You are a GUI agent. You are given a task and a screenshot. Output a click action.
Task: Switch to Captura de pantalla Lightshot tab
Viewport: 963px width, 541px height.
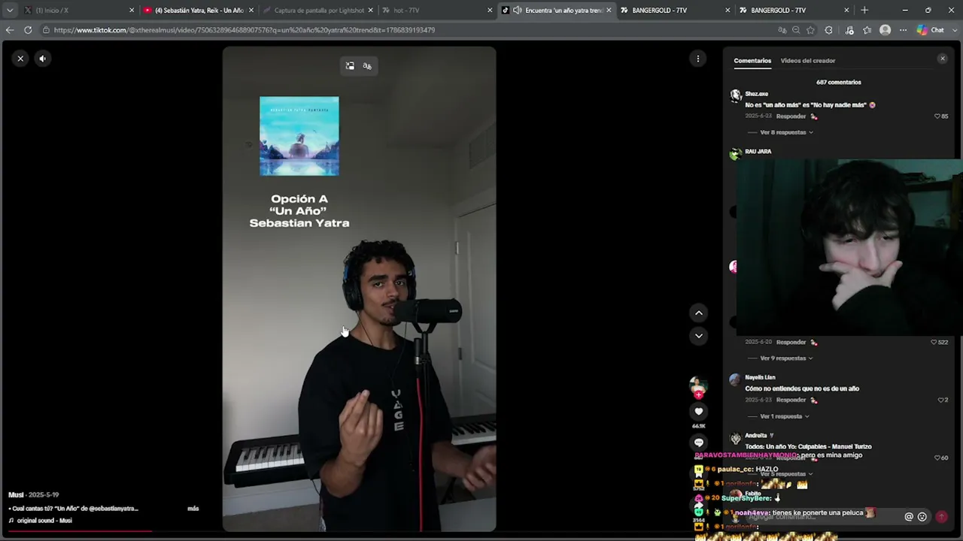(x=317, y=11)
